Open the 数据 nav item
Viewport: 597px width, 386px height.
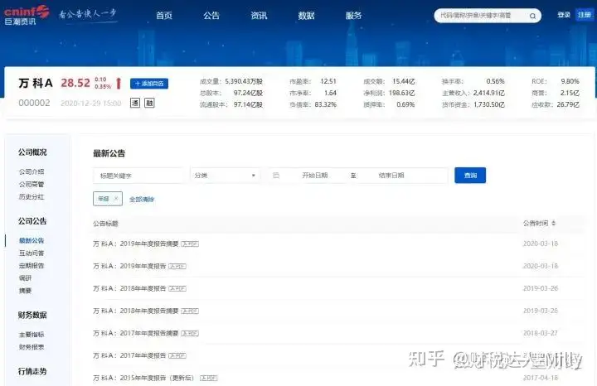click(306, 16)
